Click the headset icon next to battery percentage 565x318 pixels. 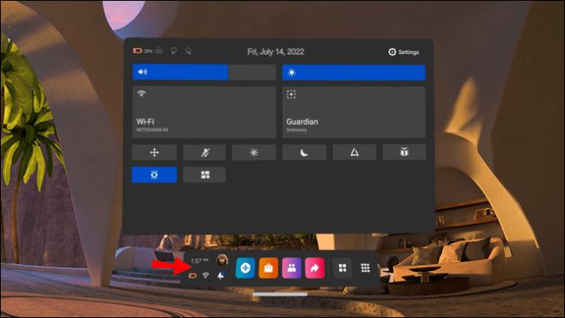point(159,51)
